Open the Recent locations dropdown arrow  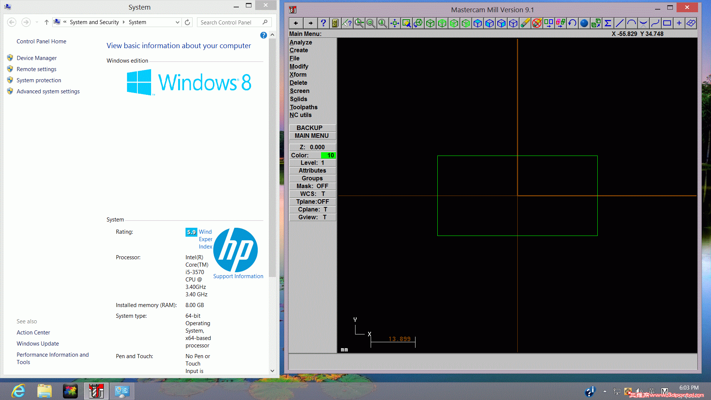coord(37,22)
